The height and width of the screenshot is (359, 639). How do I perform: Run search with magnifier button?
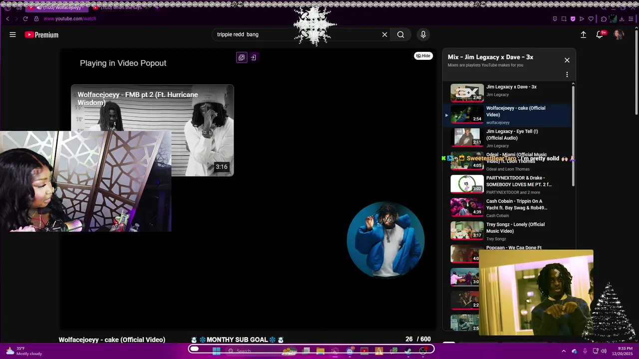click(400, 34)
